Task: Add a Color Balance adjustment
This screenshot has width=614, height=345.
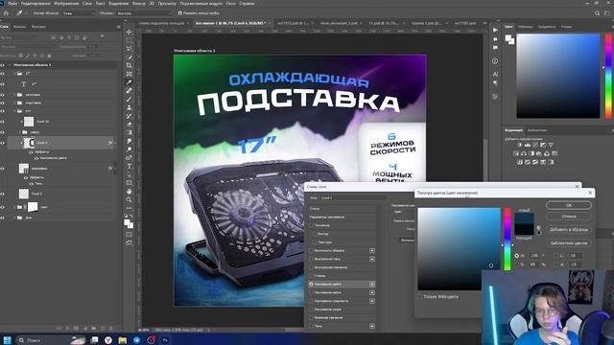Action: [524, 153]
